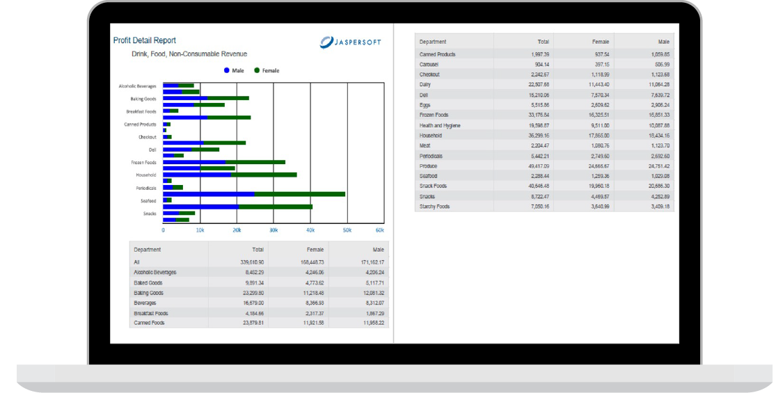783x393 pixels.
Task: Sort by Female header above 168,448.73
Action: pos(315,250)
